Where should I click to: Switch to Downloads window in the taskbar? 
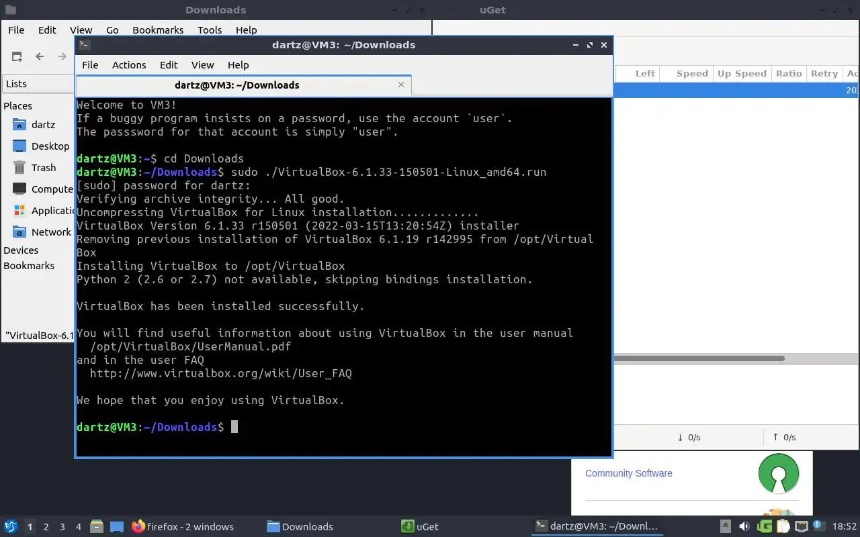(x=300, y=527)
